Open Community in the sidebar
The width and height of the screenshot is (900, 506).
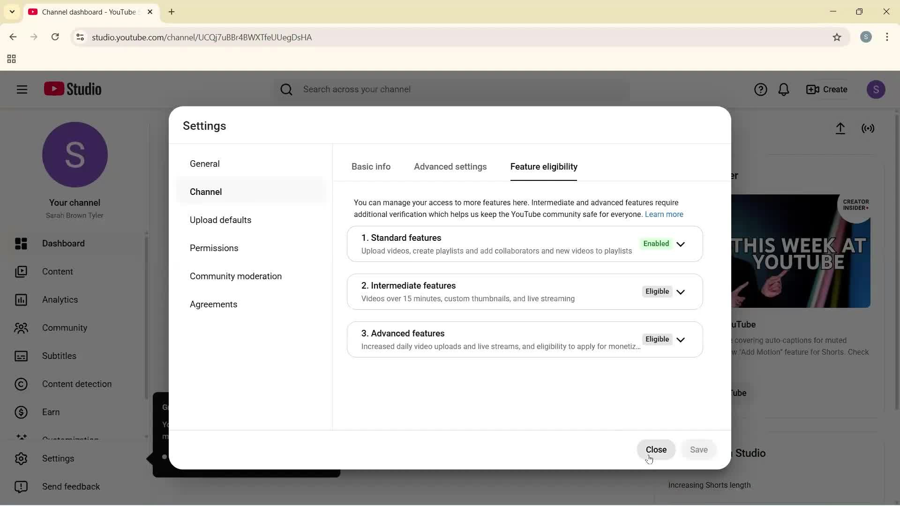65,328
